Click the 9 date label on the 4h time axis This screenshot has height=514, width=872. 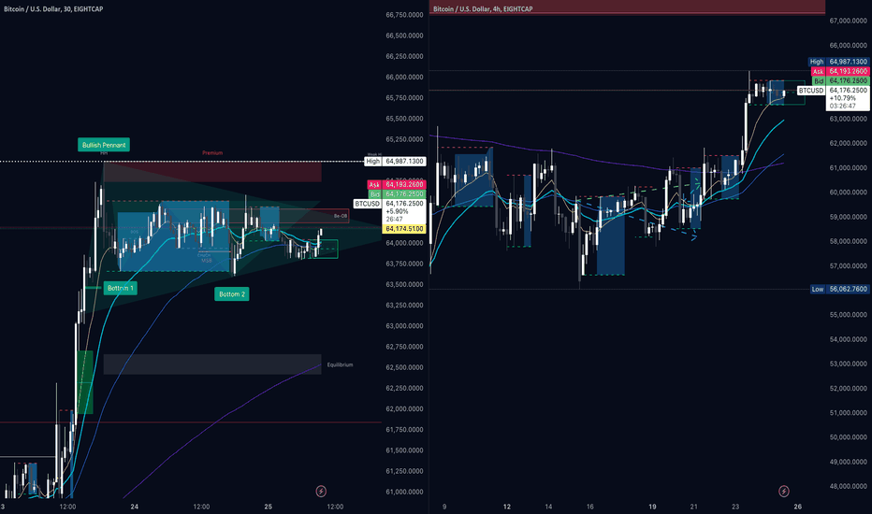443,507
